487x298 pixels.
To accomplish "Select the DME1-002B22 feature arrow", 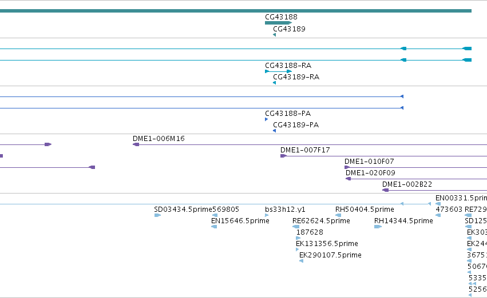I will (385, 190).
